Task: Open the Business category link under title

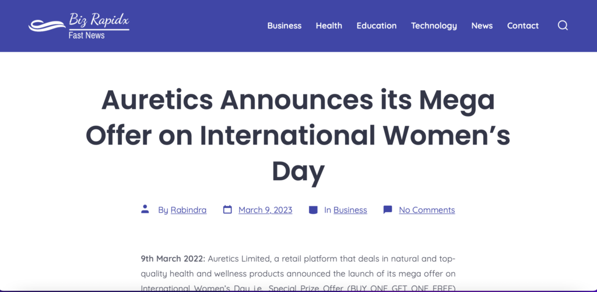Action: (x=350, y=210)
